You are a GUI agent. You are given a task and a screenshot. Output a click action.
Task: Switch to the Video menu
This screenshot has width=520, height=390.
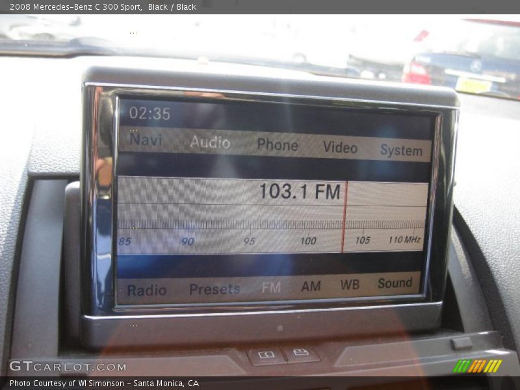tap(340, 148)
